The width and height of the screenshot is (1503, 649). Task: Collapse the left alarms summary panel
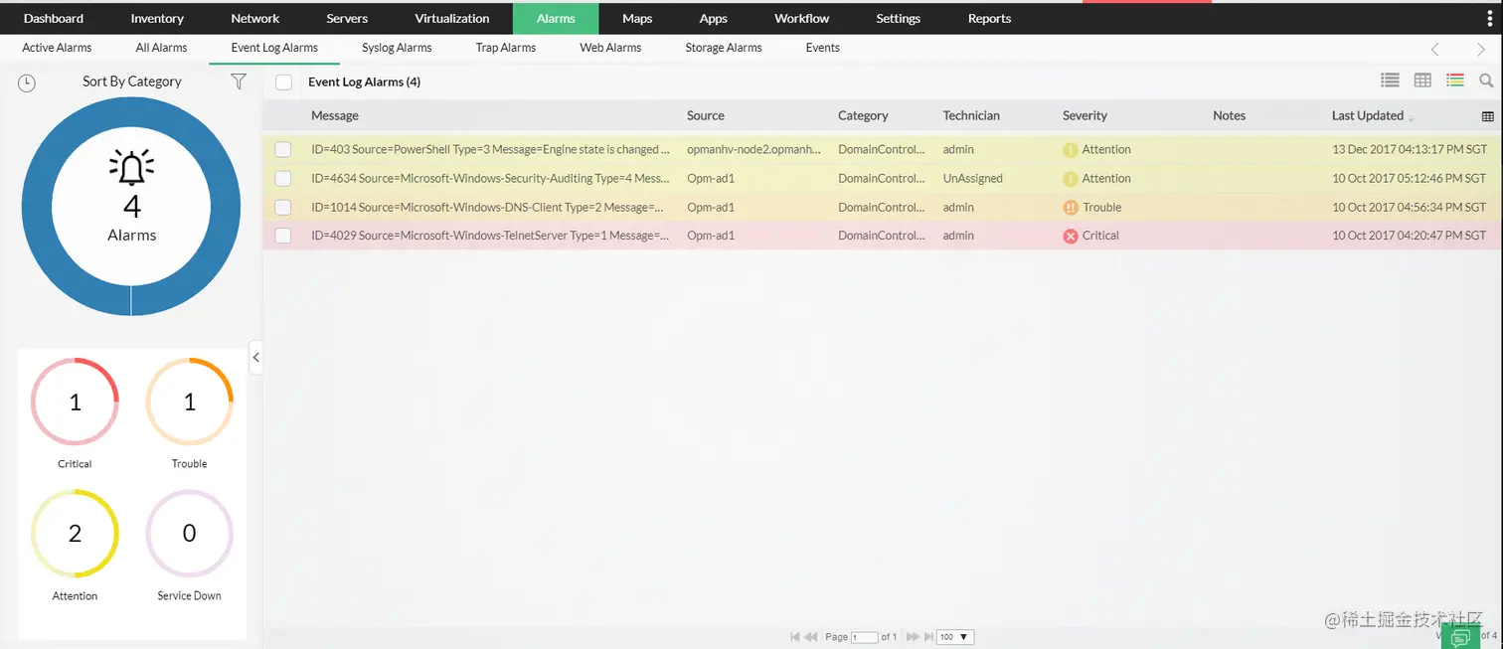[255, 357]
